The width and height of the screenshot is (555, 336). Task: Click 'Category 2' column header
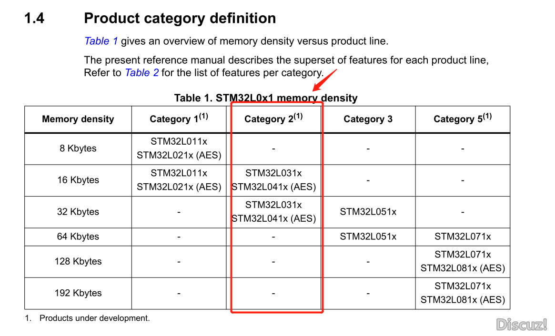[x=273, y=118]
